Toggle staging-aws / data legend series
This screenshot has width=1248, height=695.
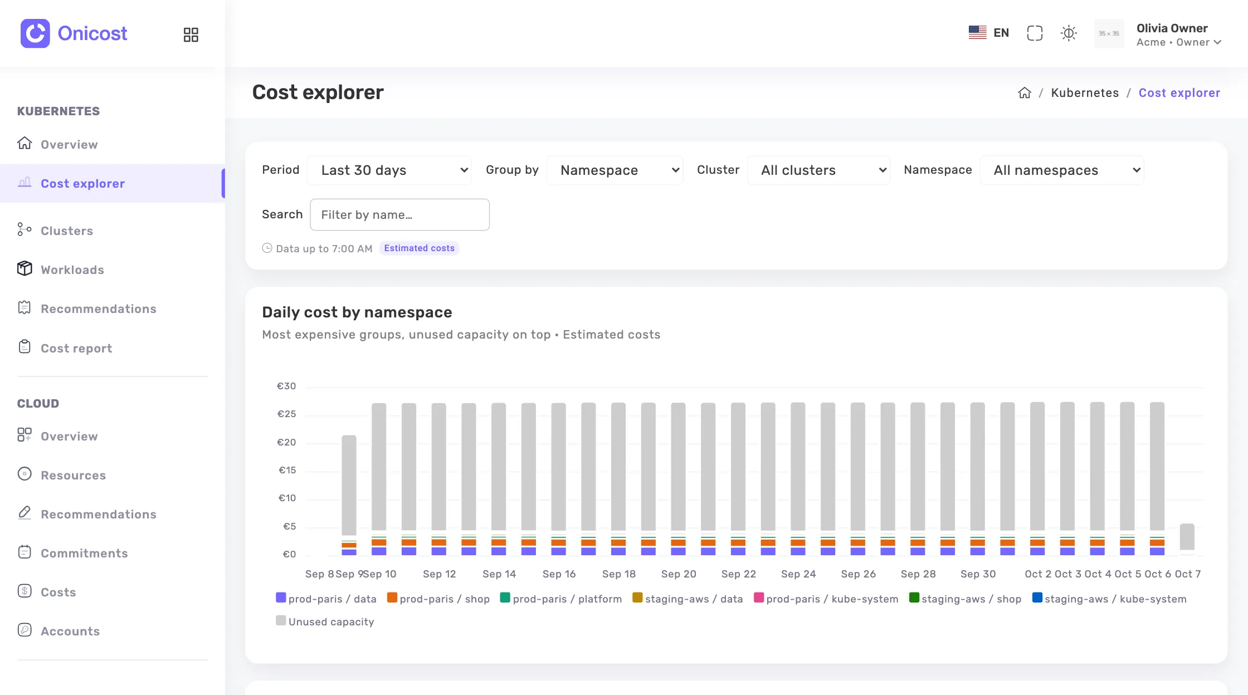tap(688, 599)
